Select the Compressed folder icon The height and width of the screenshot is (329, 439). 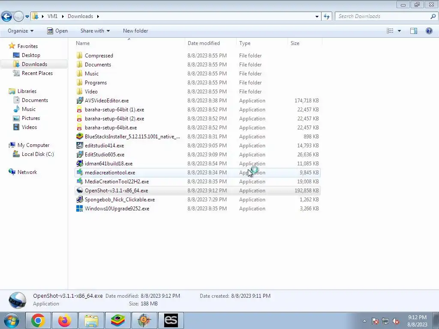[79, 55]
